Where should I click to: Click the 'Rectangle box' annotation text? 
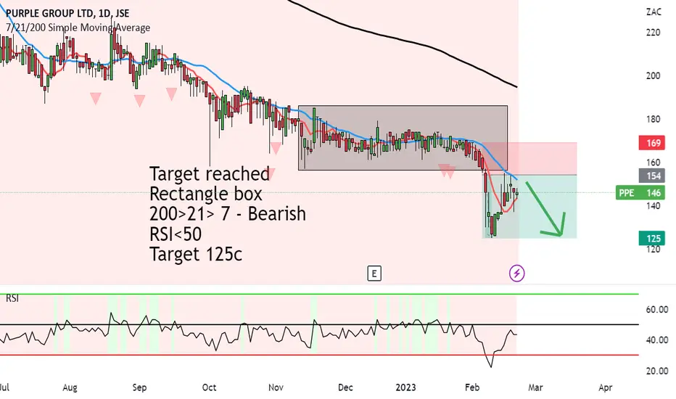(206, 194)
